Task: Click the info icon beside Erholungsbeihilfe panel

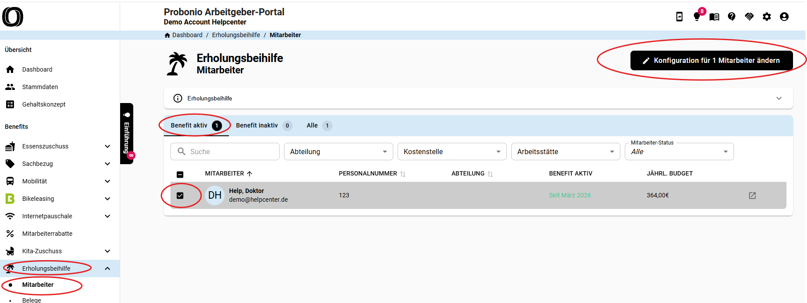Action: 178,98
